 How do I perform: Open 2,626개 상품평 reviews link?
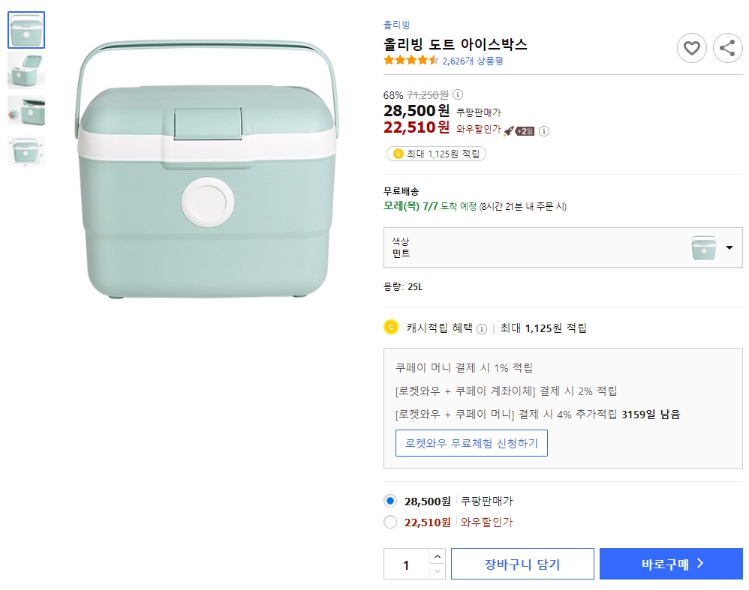click(x=472, y=61)
